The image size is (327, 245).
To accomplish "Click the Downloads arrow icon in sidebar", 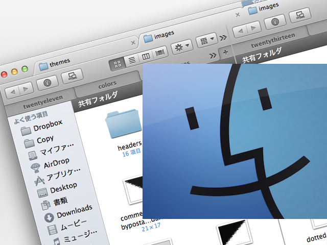I will tap(49, 217).
